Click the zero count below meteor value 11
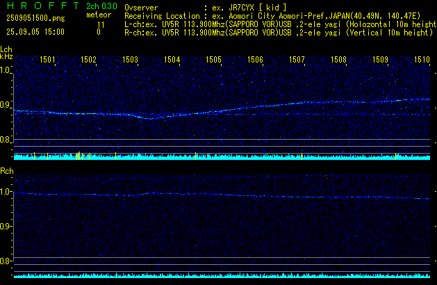 [99, 32]
